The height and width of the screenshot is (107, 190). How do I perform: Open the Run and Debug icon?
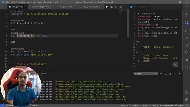[x=187, y=30]
